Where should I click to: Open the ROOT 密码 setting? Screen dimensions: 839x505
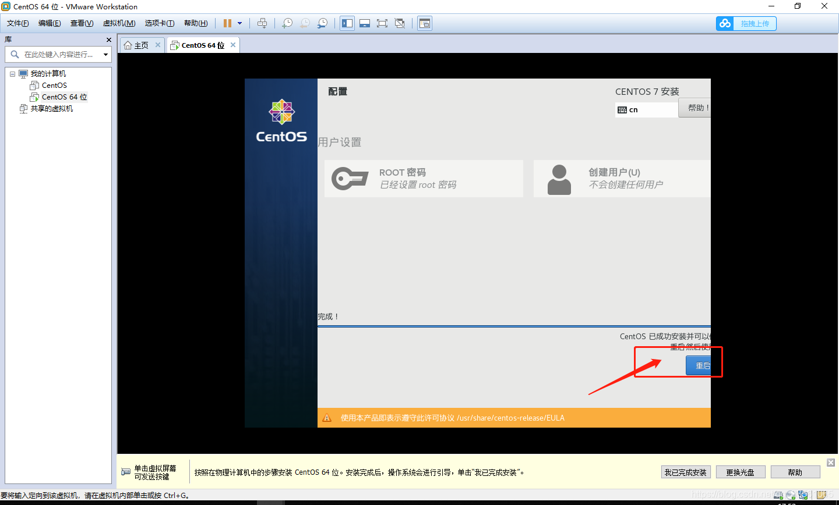point(424,179)
